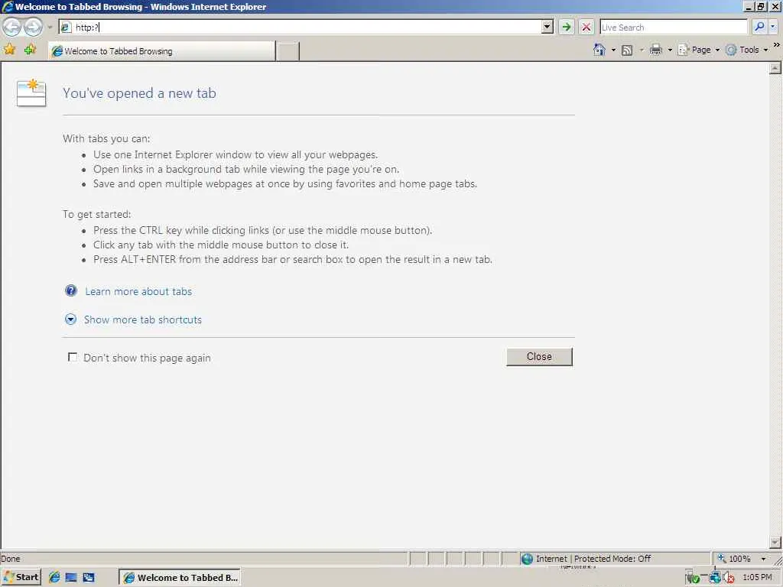Click the RSS Feeds icon
Image resolution: width=783 pixels, height=587 pixels.
[x=627, y=50]
